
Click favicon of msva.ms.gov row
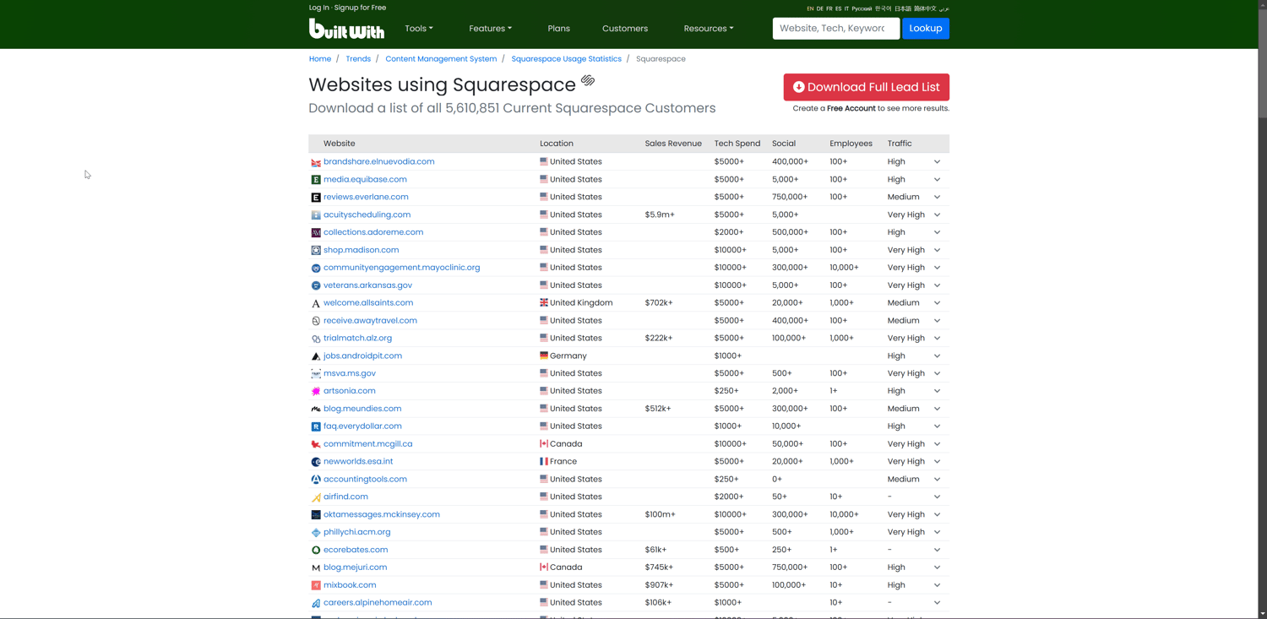(316, 373)
